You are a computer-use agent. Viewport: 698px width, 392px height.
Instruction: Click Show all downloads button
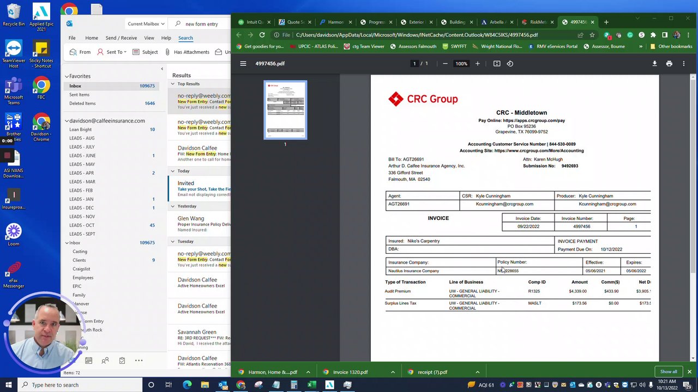[x=669, y=372]
